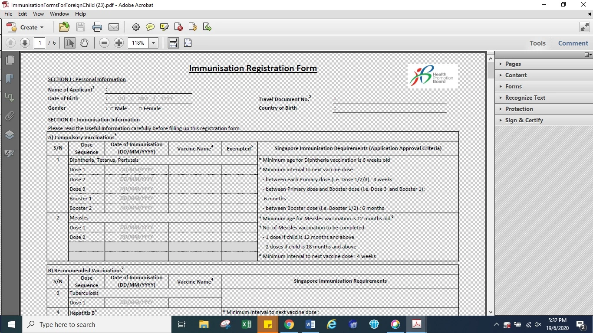Open the Help menu

(x=80, y=14)
